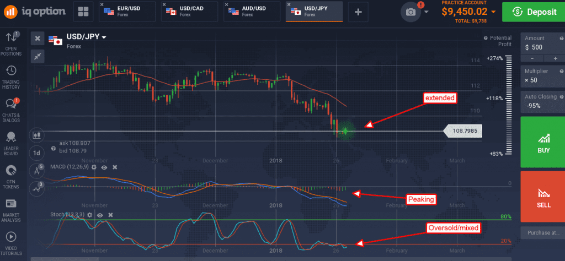Toggle MACD indicator visibility eye
The height and width of the screenshot is (261, 565).
click(104, 167)
